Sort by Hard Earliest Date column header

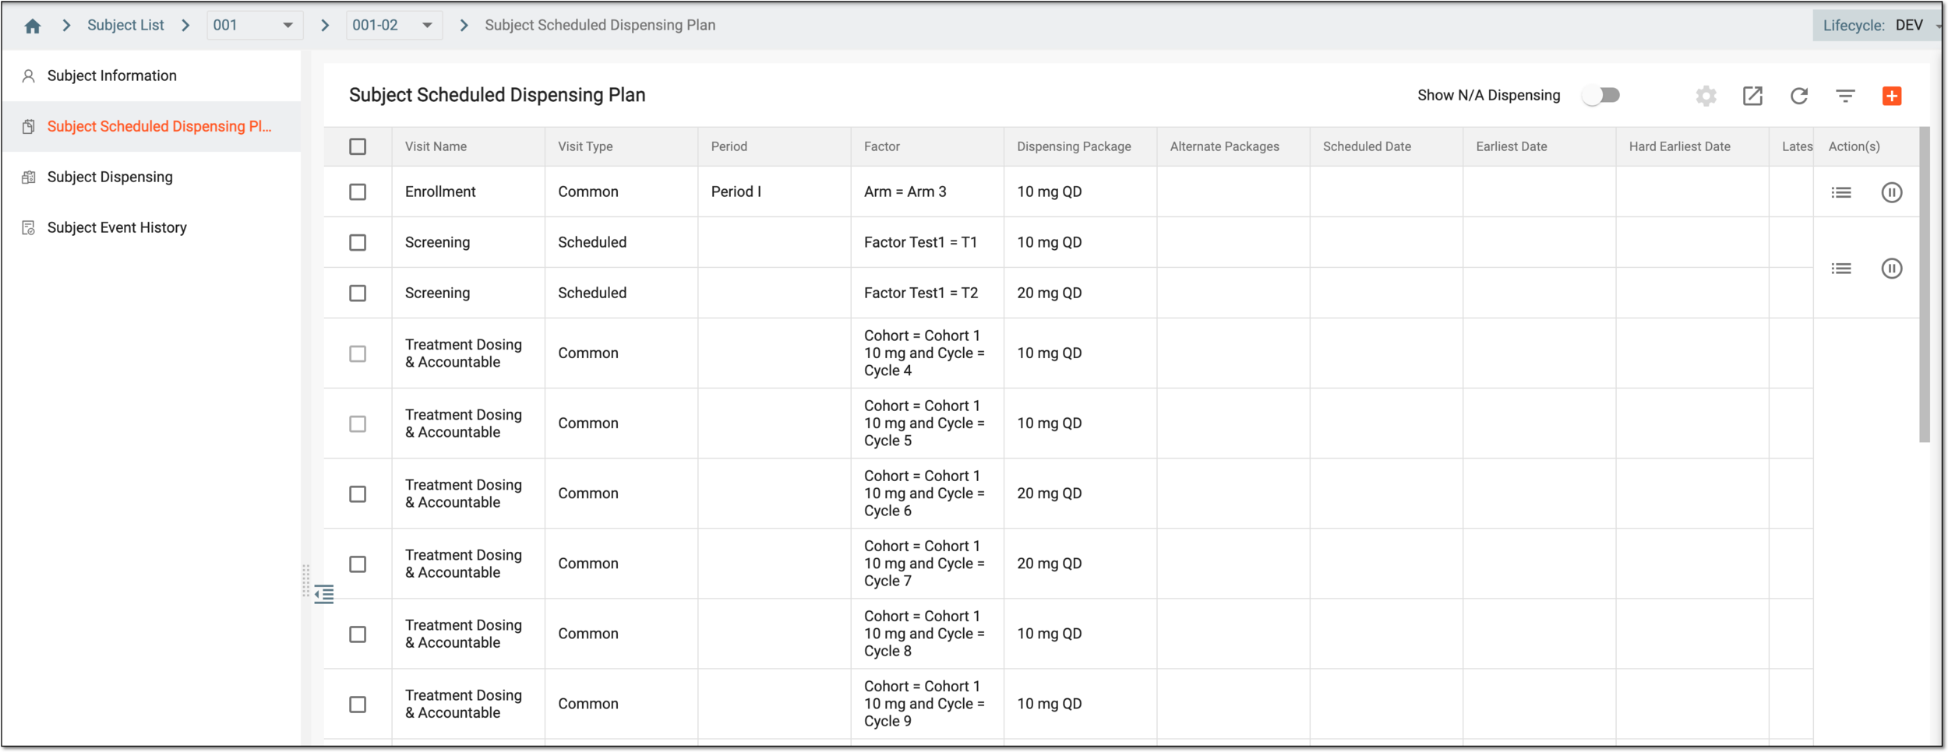[x=1679, y=146]
